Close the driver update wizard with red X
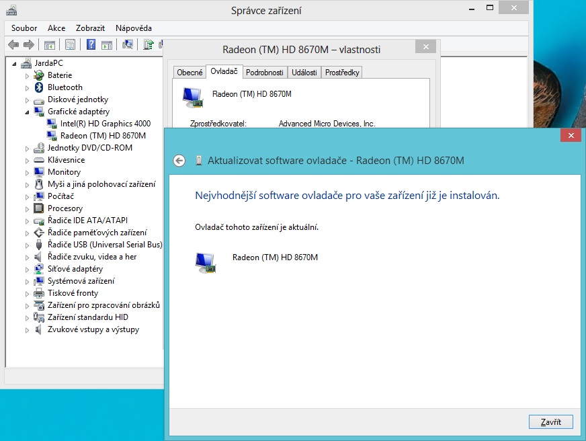 (571, 135)
